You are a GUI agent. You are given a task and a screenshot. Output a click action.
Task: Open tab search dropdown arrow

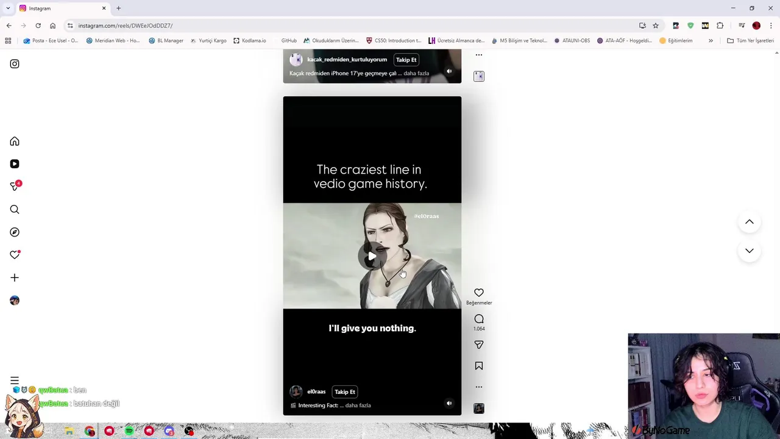[x=8, y=9]
